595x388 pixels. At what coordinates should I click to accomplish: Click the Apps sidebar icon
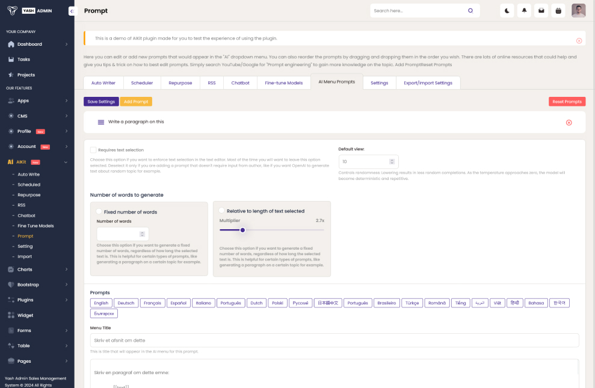[11, 100]
